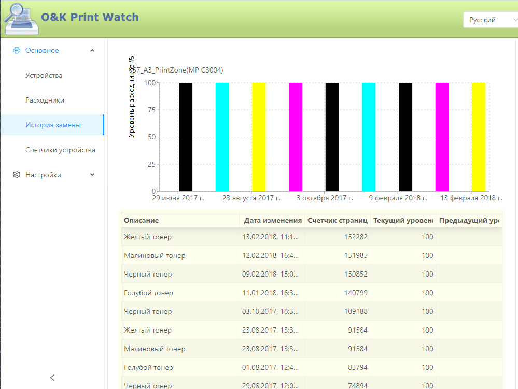518x389 pixels.
Task: Expand the Настройки section chevron
Action: tap(92, 175)
